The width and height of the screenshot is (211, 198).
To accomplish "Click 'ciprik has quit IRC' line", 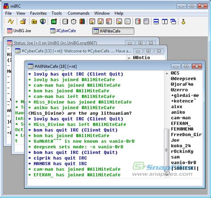I will (x=57, y=158).
